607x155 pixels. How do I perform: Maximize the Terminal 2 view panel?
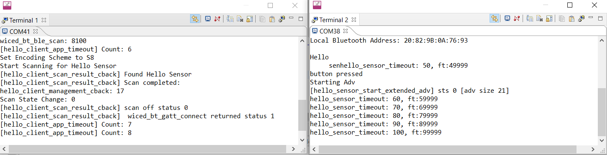[600, 18]
